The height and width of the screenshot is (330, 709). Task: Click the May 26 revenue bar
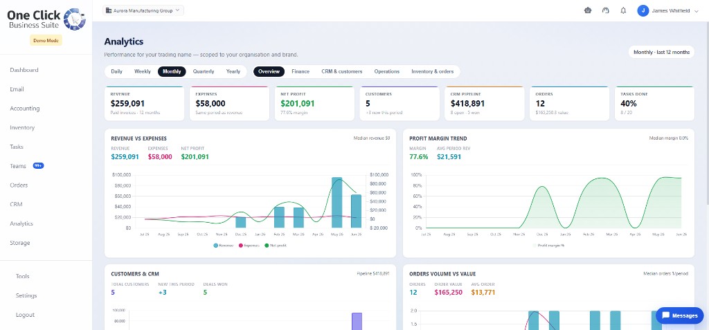(x=337, y=203)
